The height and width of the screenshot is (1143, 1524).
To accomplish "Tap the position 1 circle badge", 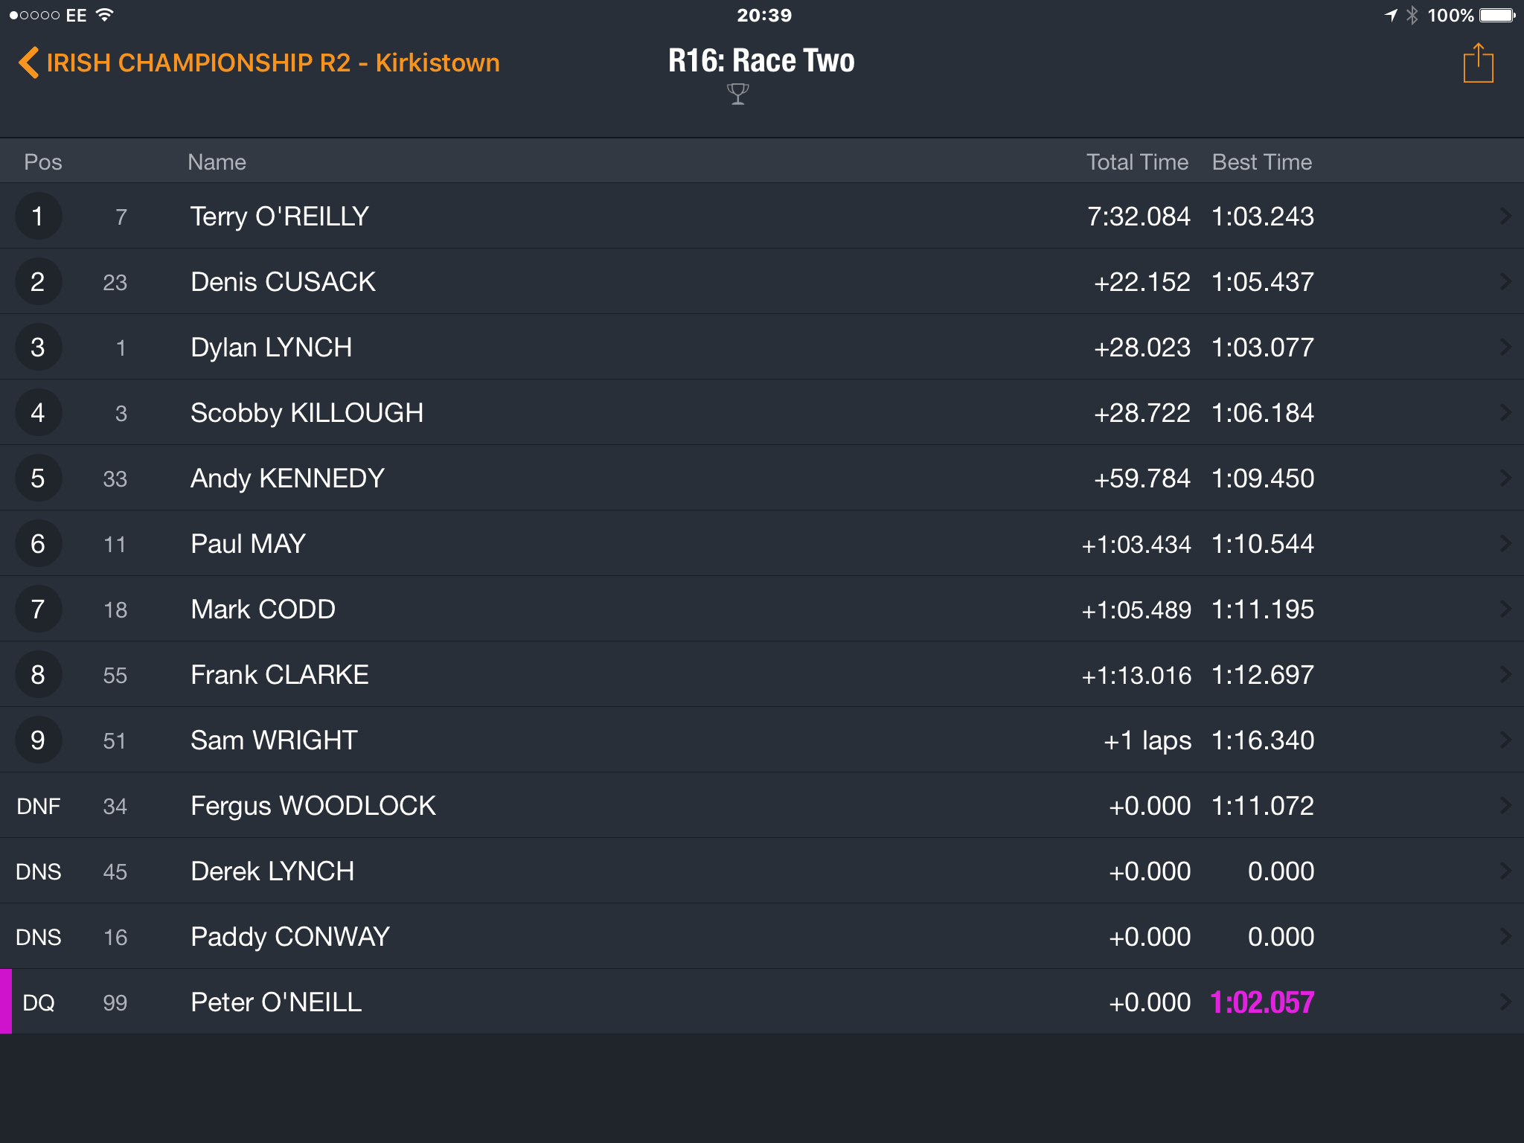I will (38, 216).
